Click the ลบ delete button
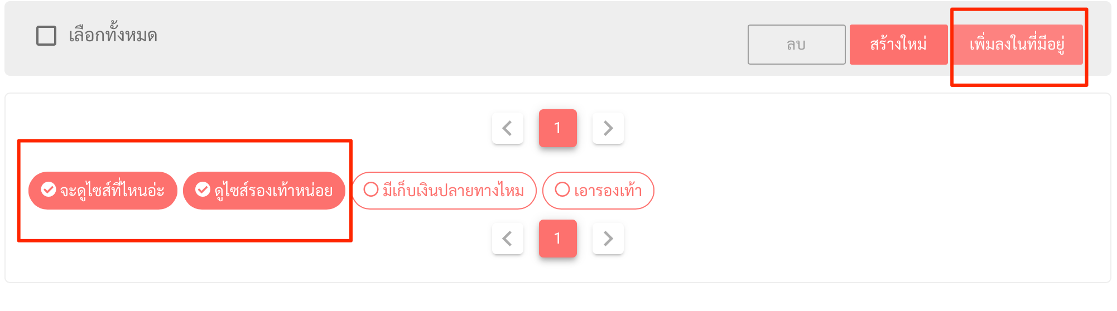The height and width of the screenshot is (311, 1117). 796,45
